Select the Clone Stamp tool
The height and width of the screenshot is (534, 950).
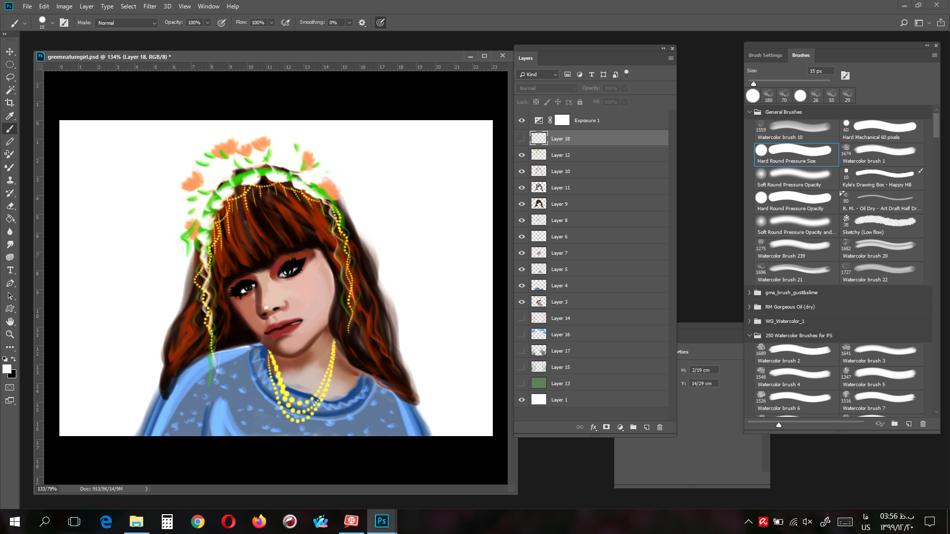click(x=10, y=180)
